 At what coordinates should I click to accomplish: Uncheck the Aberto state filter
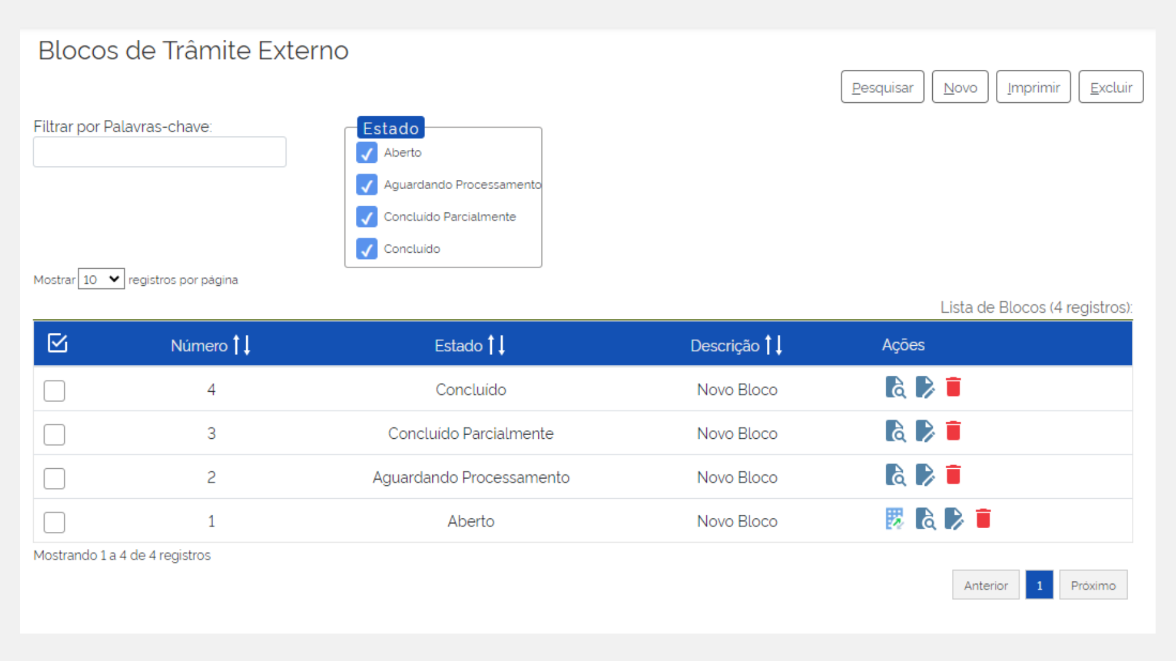point(366,153)
